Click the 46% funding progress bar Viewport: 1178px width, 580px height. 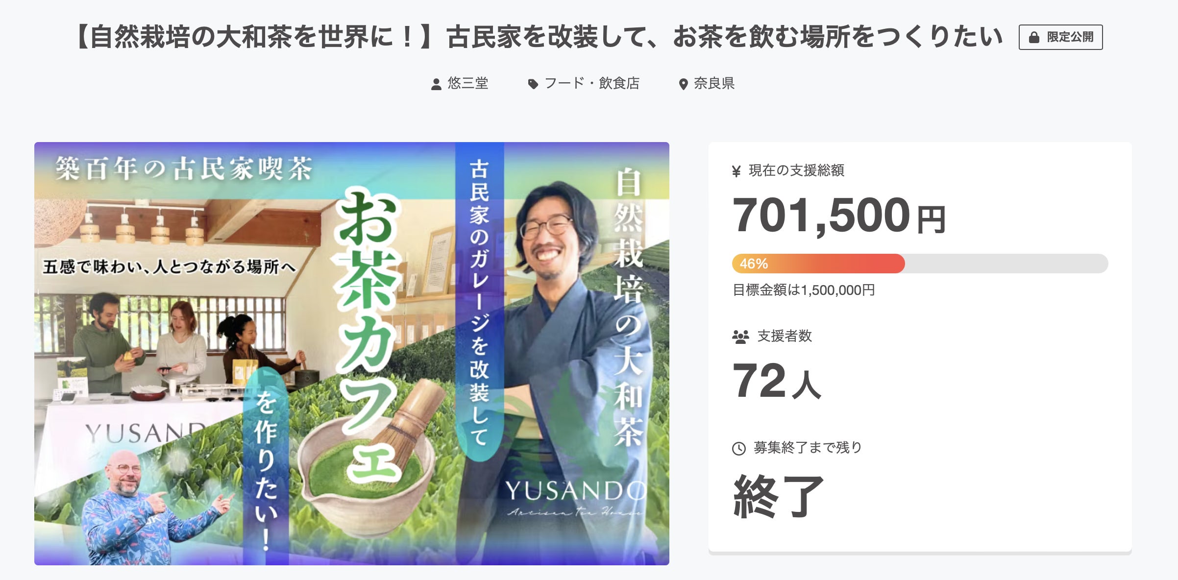[920, 264]
